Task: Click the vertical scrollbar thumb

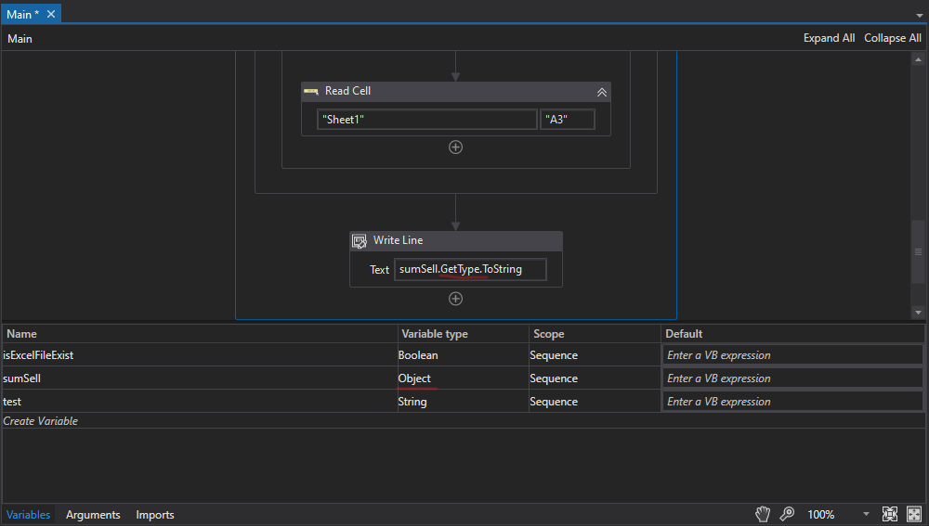Action: pos(918,252)
